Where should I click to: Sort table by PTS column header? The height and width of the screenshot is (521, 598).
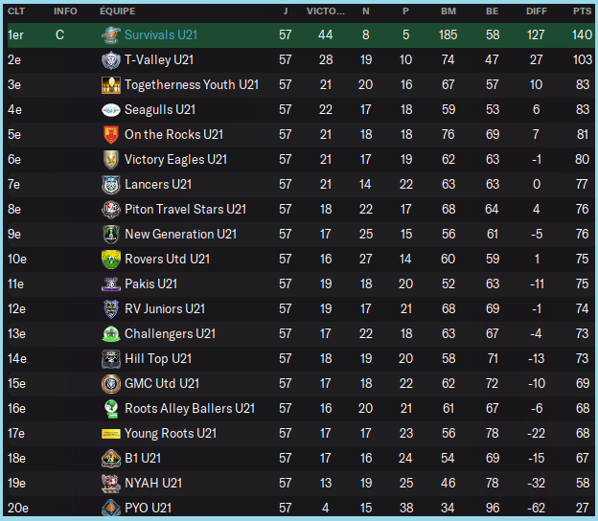tap(582, 11)
